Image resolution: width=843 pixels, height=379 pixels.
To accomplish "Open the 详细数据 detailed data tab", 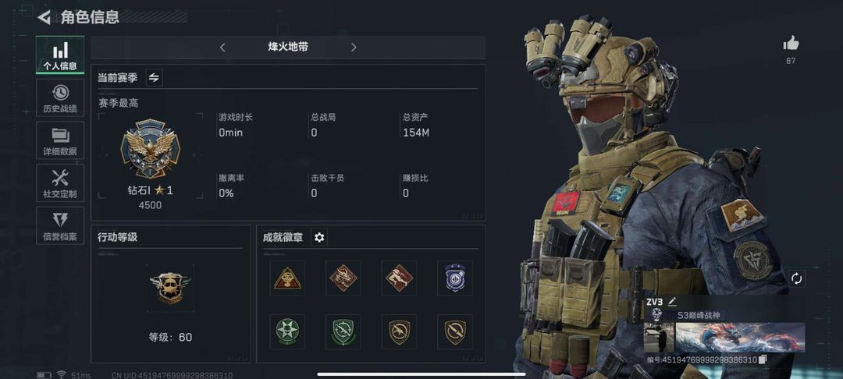I will pyautogui.click(x=60, y=140).
